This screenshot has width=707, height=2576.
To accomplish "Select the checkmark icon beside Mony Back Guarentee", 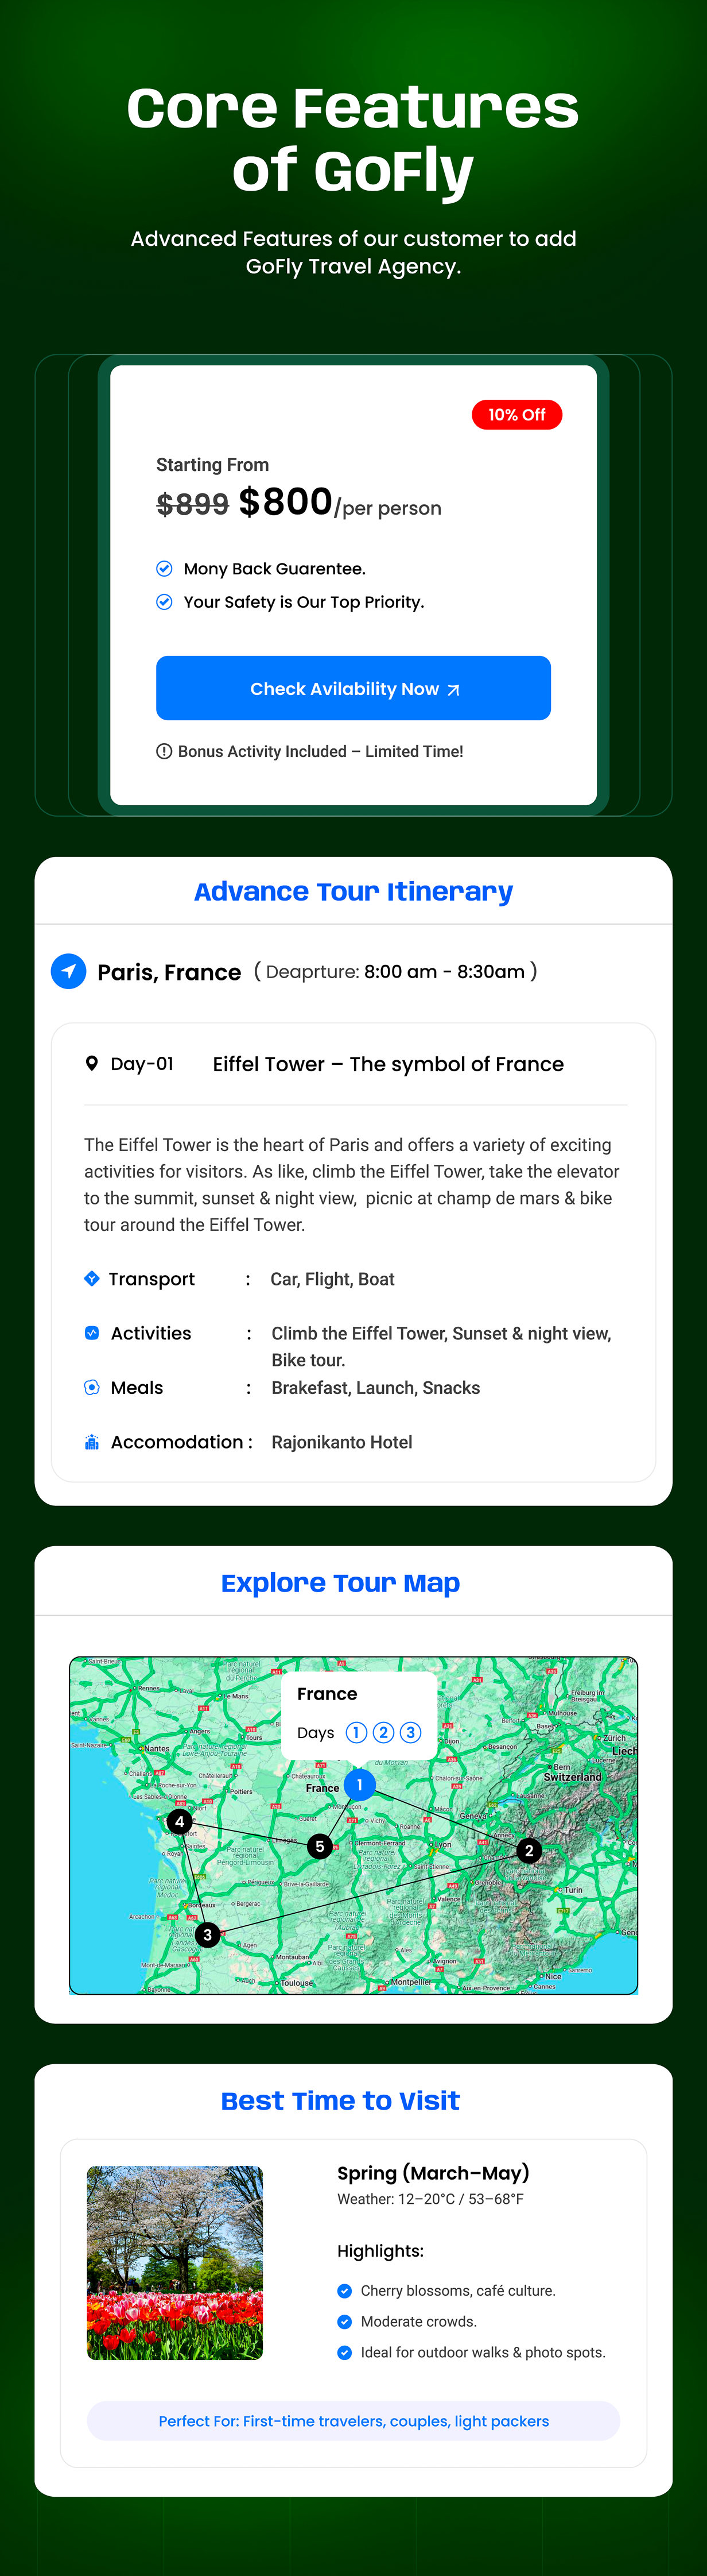I will click(x=165, y=568).
